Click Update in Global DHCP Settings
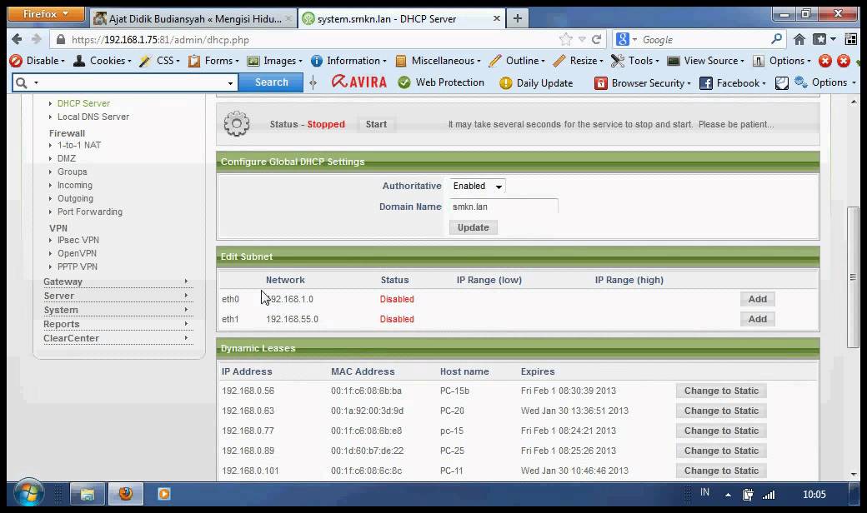867x513 pixels. (474, 227)
